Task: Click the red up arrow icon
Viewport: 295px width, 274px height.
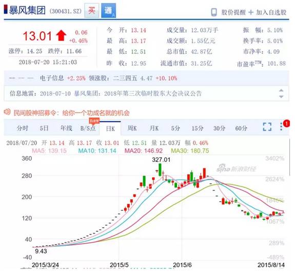Action: tap(61, 35)
